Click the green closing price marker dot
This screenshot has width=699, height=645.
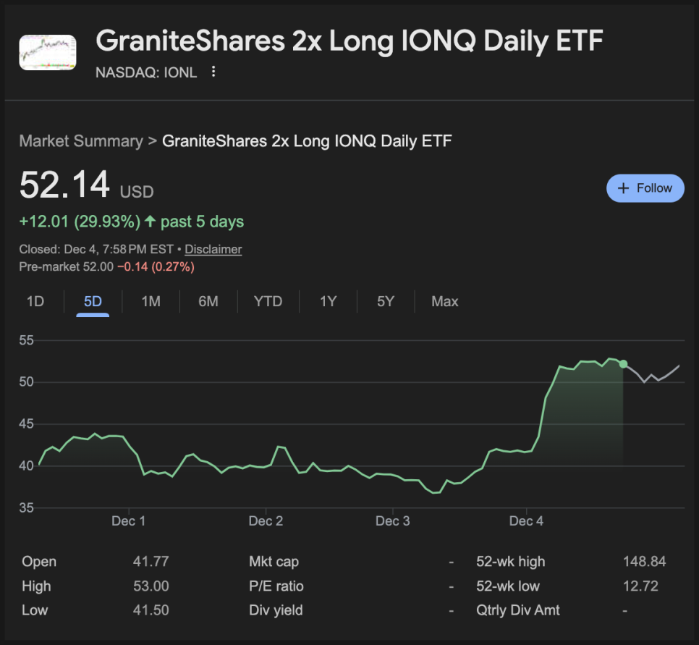coord(624,364)
